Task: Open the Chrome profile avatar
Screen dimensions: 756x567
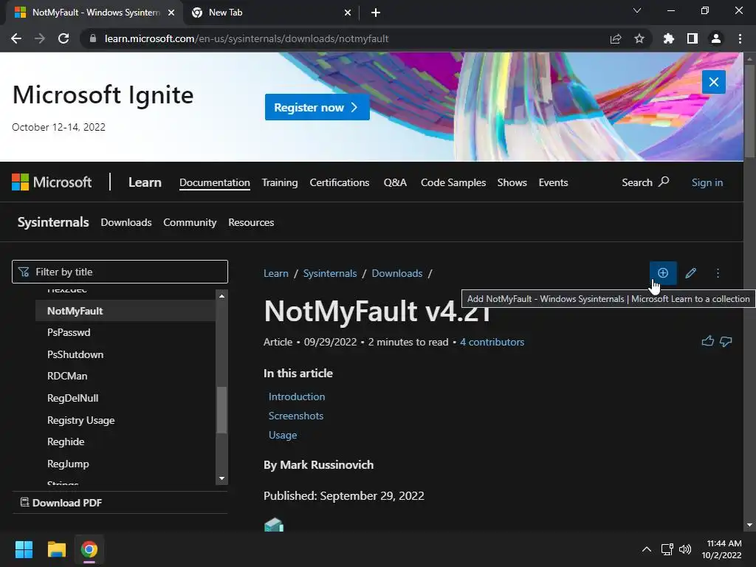Action: coord(716,38)
